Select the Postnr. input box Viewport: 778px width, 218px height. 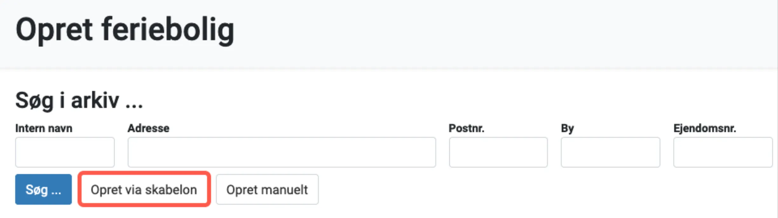click(x=498, y=152)
